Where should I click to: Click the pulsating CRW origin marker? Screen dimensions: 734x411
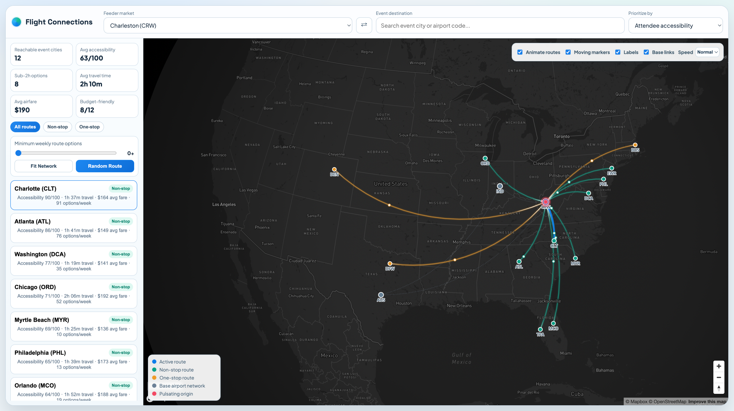click(545, 202)
